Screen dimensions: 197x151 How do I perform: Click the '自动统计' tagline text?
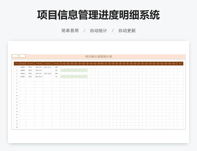tap(98, 31)
